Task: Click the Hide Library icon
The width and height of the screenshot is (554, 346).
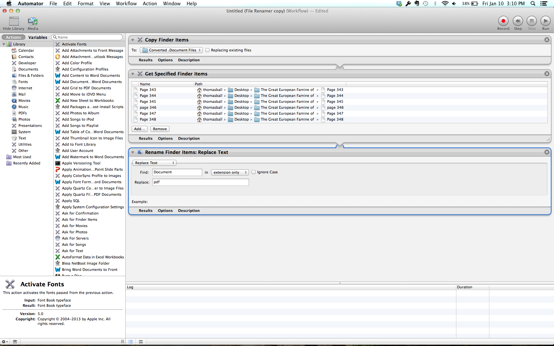Action: click(x=14, y=21)
